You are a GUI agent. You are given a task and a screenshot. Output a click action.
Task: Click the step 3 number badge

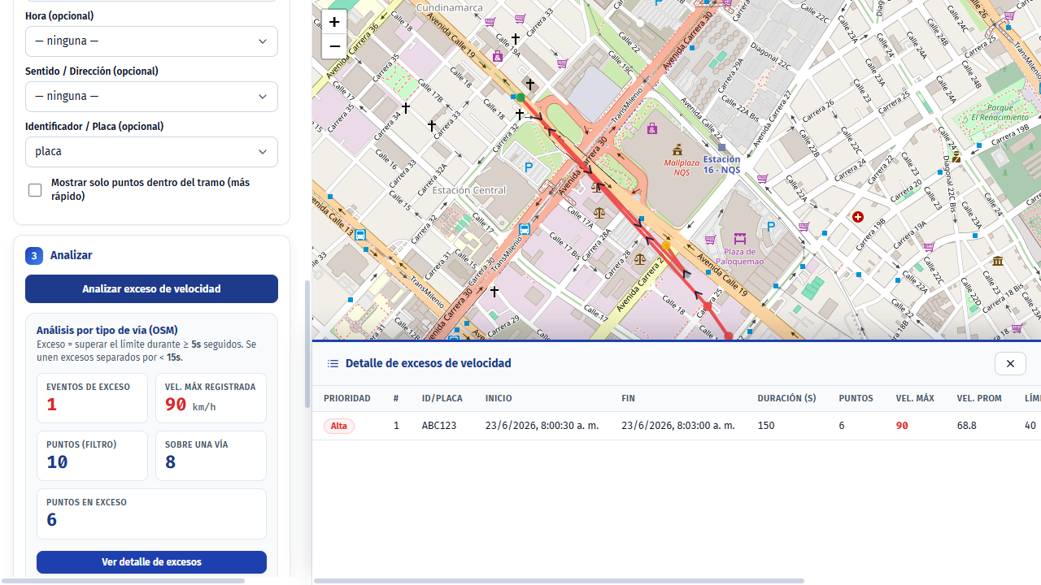[33, 256]
